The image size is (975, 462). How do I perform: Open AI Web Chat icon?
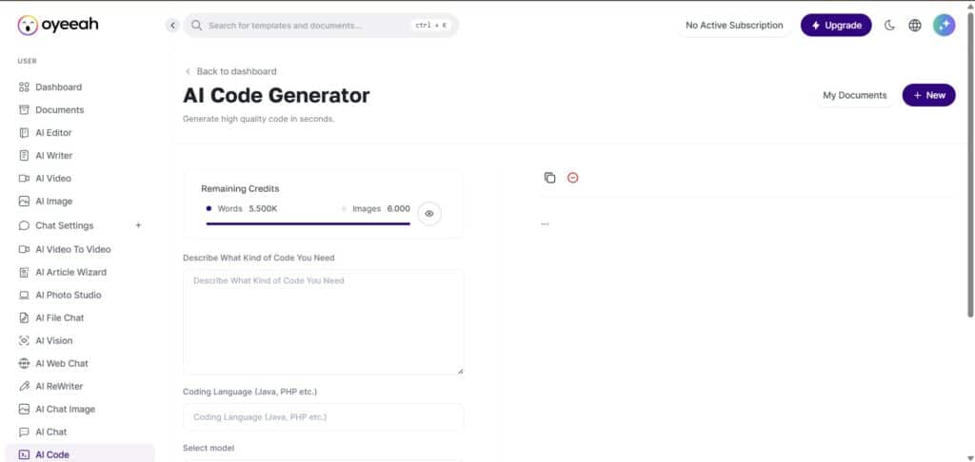pos(24,363)
